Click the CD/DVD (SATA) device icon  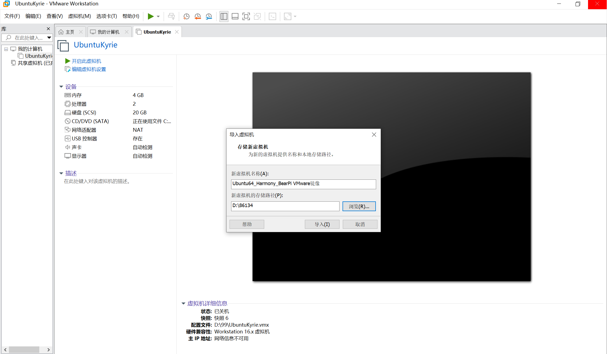(x=67, y=121)
